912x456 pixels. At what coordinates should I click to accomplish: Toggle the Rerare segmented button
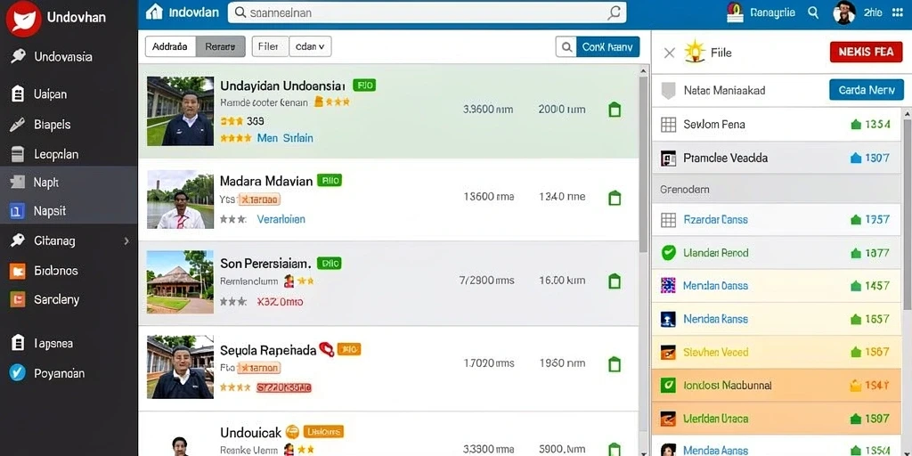(221, 46)
